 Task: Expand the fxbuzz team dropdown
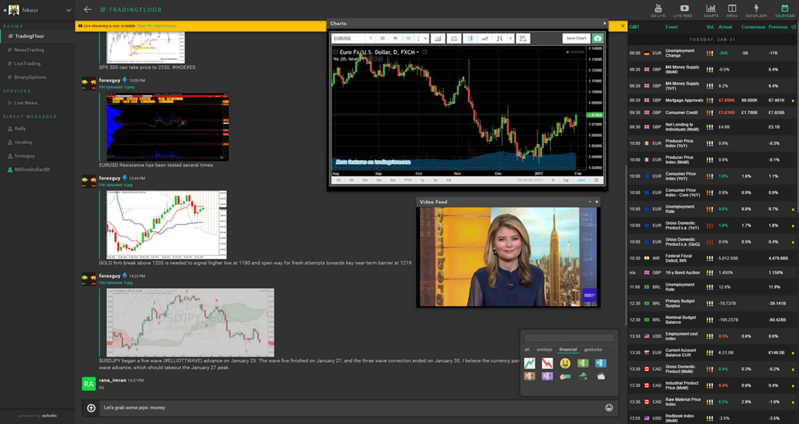pos(68,10)
